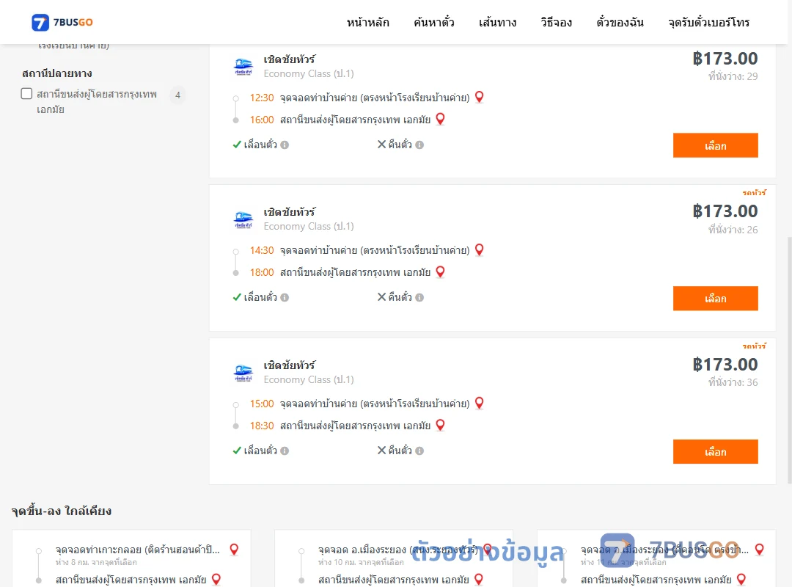Open the ค้นหาตั๋ว menu item

tap(434, 22)
